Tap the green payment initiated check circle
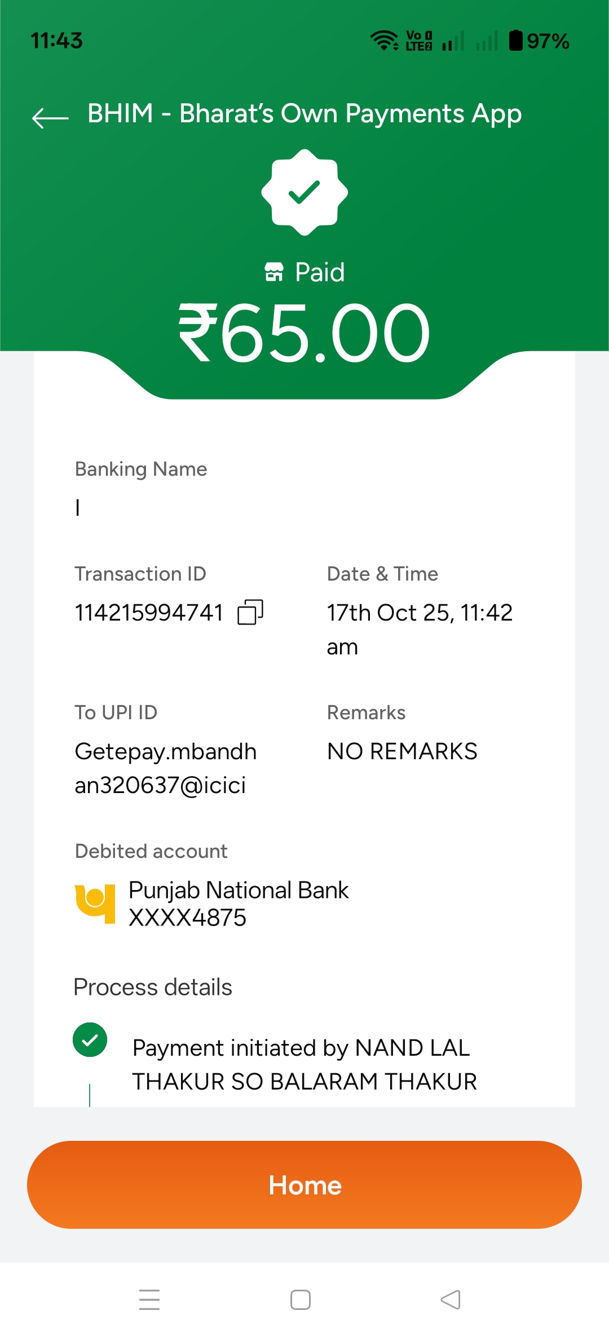This screenshot has height=1337, width=609. tap(90, 1040)
